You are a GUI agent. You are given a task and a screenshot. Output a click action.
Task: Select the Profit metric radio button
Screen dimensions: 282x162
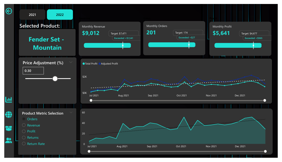pyautogui.click(x=24, y=131)
